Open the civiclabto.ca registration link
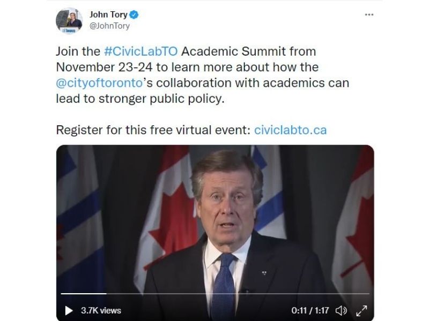This screenshot has height=321, width=429. 290,130
